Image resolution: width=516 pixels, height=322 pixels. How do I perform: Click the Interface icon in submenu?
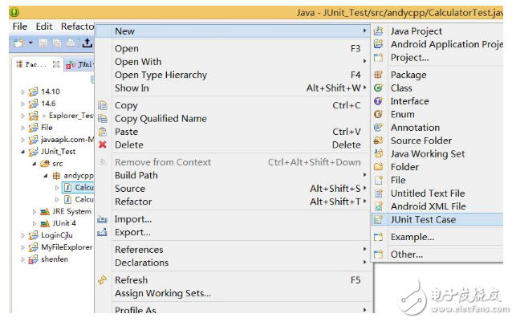coord(379,101)
